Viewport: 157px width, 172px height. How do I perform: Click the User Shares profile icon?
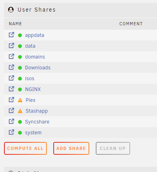click(x=11, y=10)
